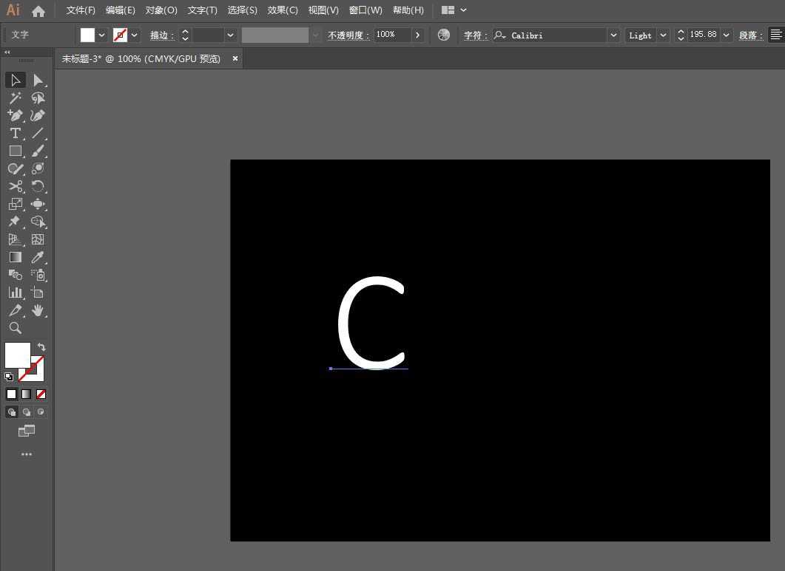Open the Light font style dropdown
Image resolution: width=785 pixels, height=571 pixels.
pyautogui.click(x=663, y=35)
